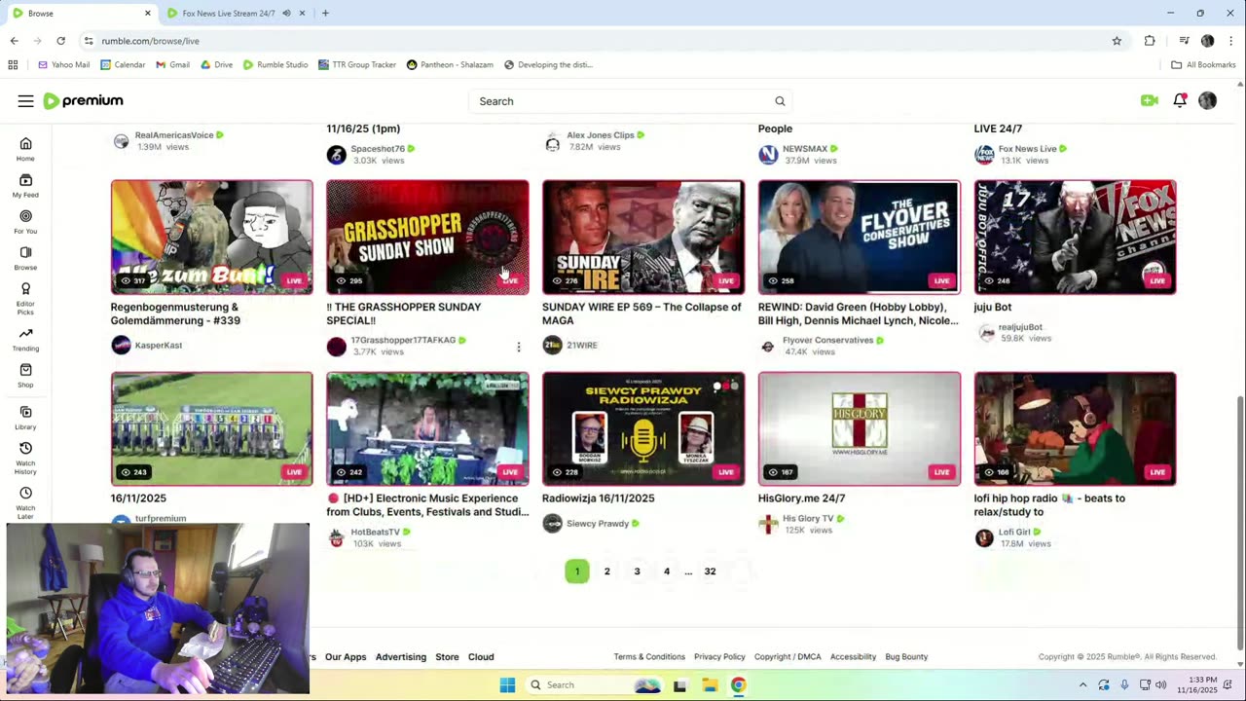Open Trending in the sidebar
The image size is (1246, 701).
[x=25, y=340]
